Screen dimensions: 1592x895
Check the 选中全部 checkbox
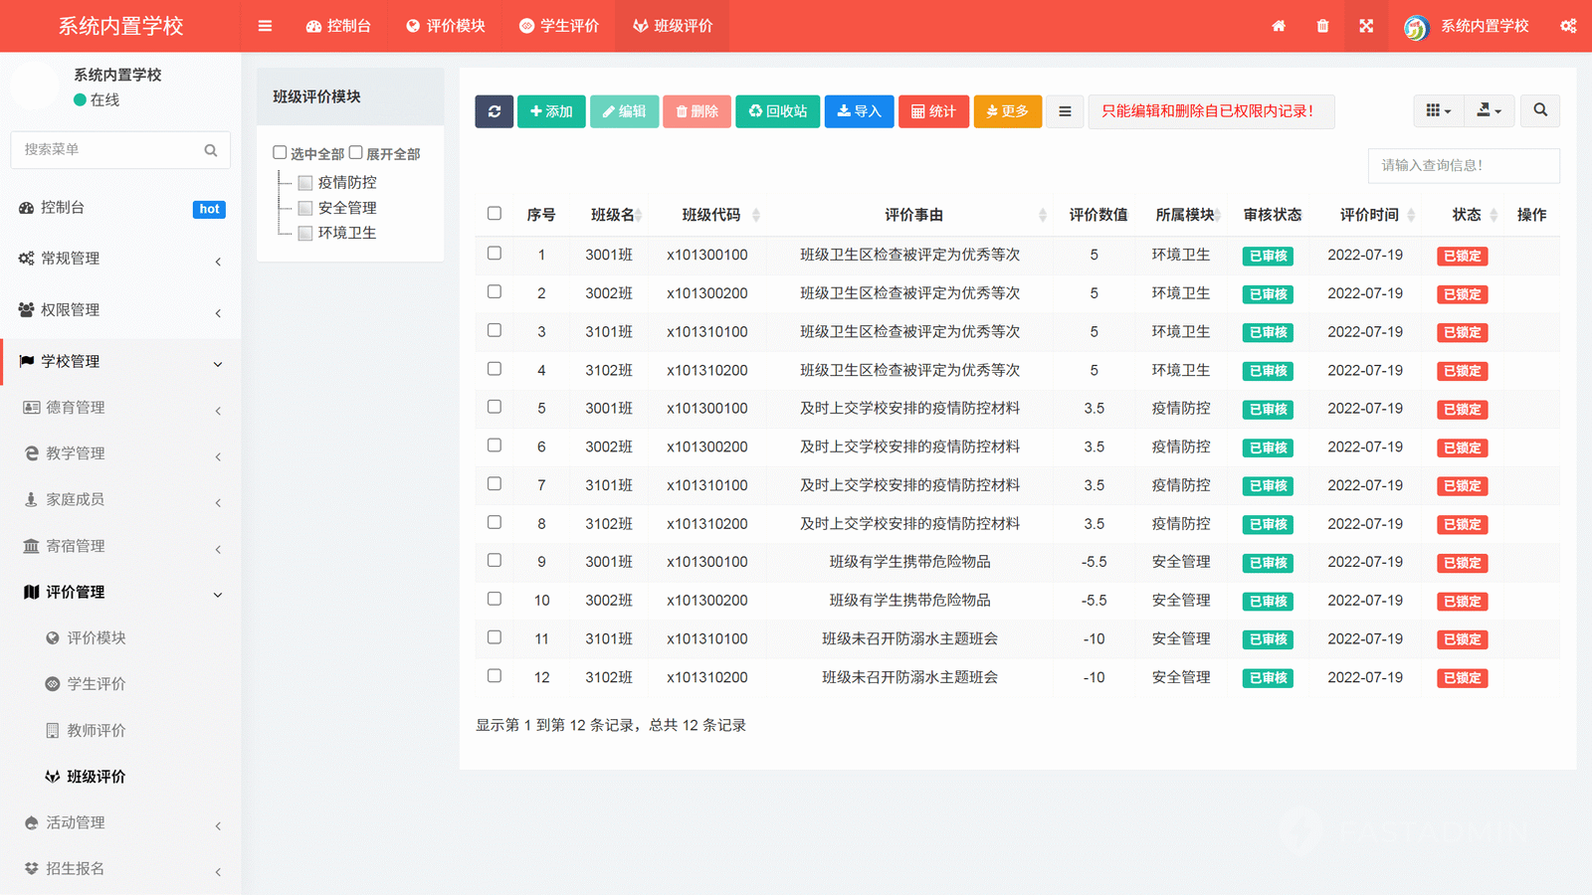point(281,153)
